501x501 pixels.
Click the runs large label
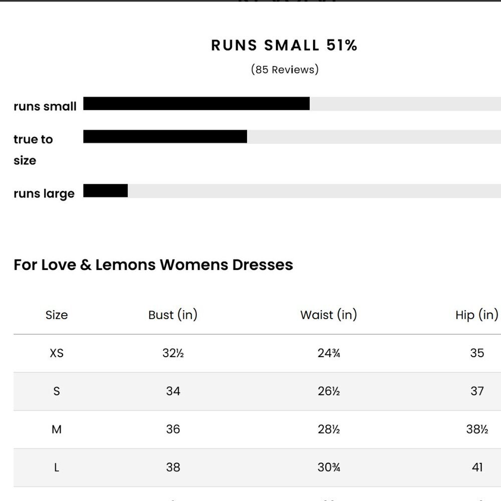[x=44, y=193]
